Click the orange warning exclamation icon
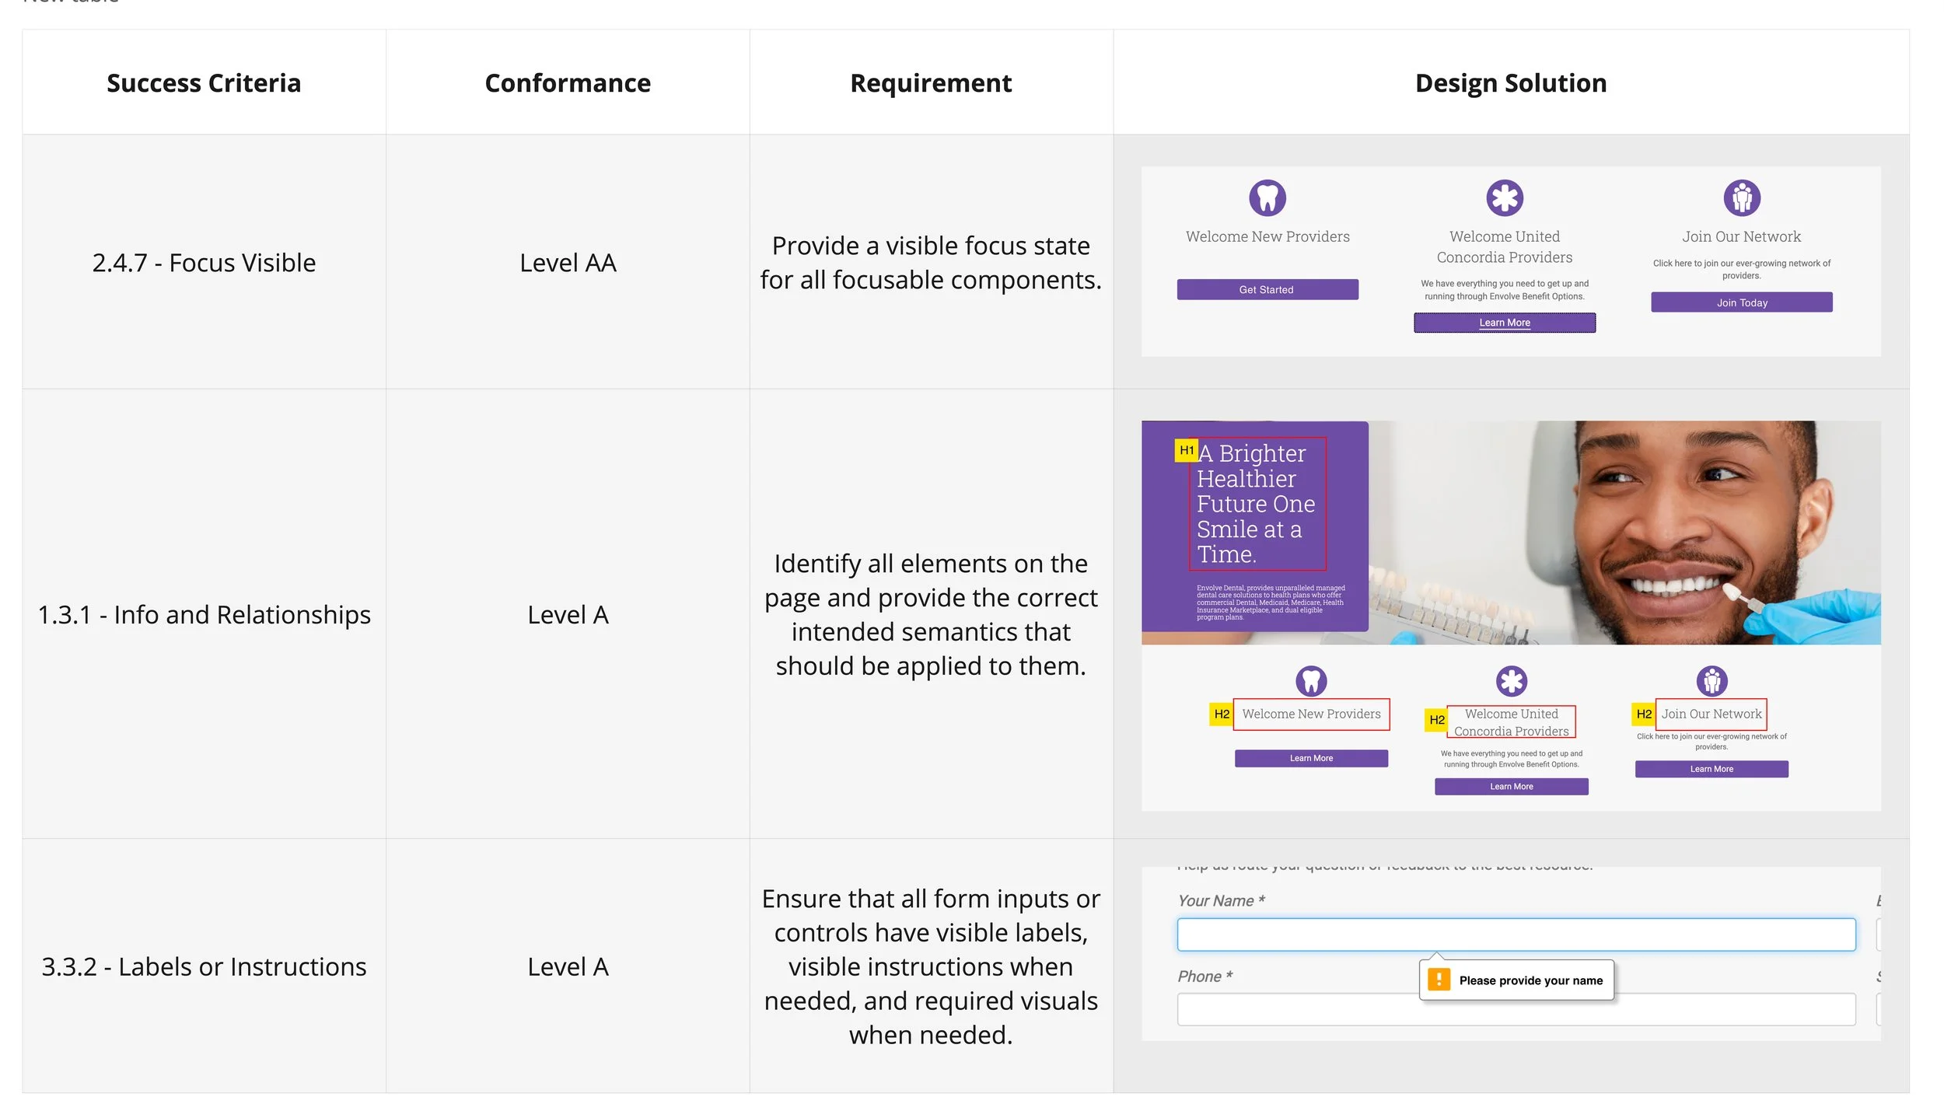Image resolution: width=1944 pixels, height=1118 pixels. (1439, 980)
